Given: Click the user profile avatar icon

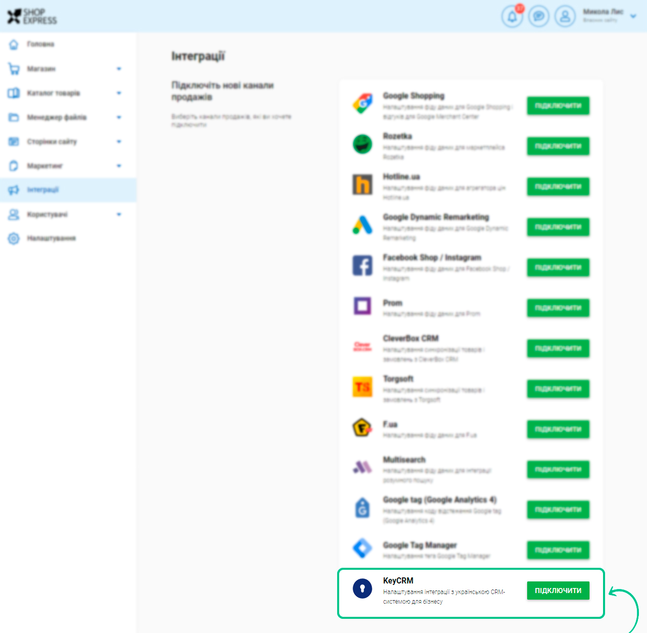Looking at the screenshot, I should point(565,17).
